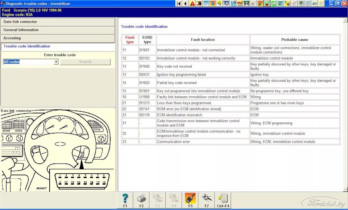
Task: Click the scroll down arrow of content pane
Action: click(345, 190)
